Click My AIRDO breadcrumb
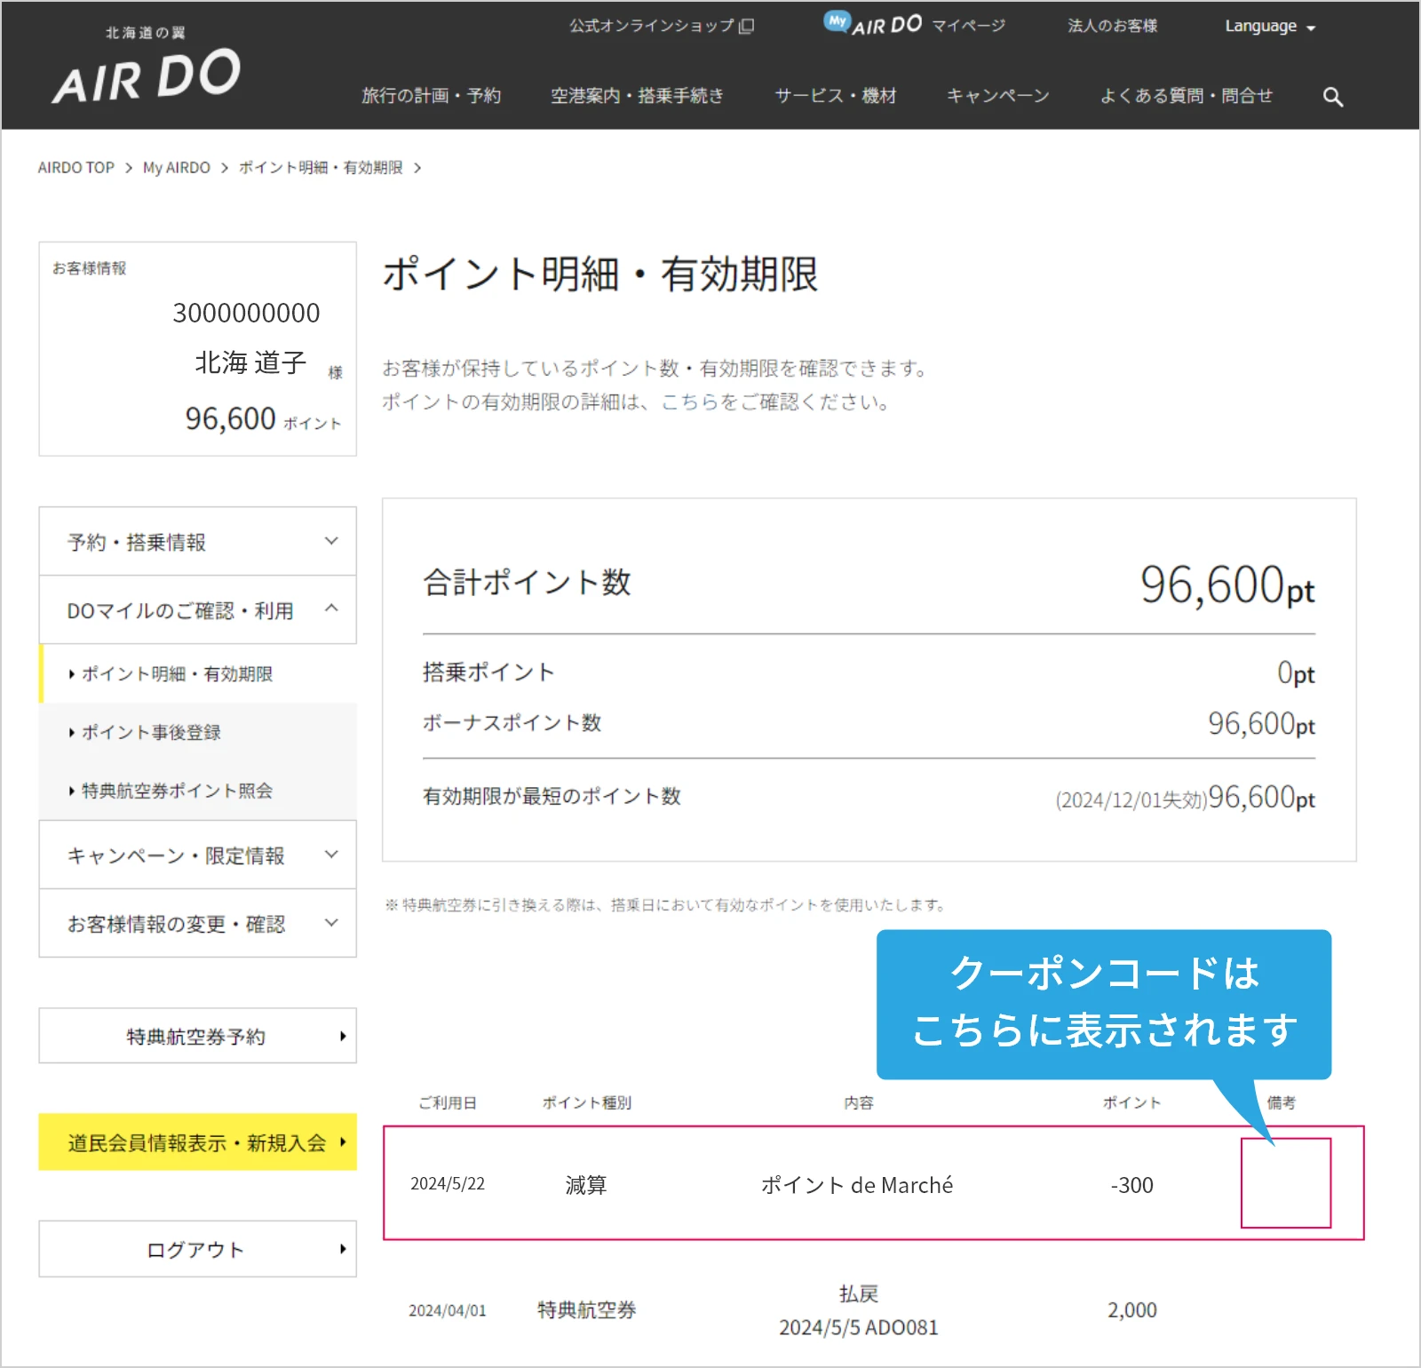Image resolution: width=1421 pixels, height=1368 pixels. pos(177,168)
